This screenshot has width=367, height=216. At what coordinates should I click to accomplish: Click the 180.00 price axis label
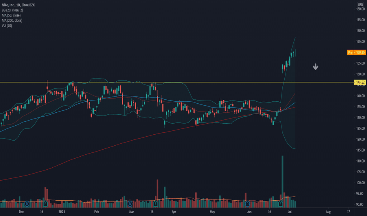[360, 9]
